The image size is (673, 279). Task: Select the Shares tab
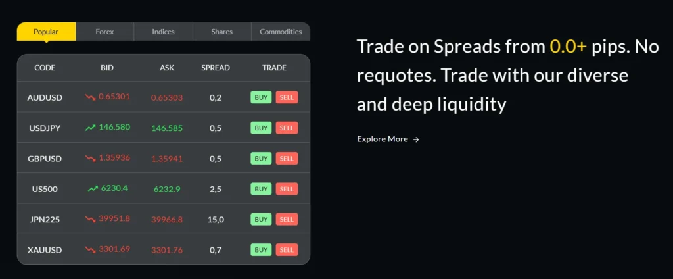coord(221,32)
